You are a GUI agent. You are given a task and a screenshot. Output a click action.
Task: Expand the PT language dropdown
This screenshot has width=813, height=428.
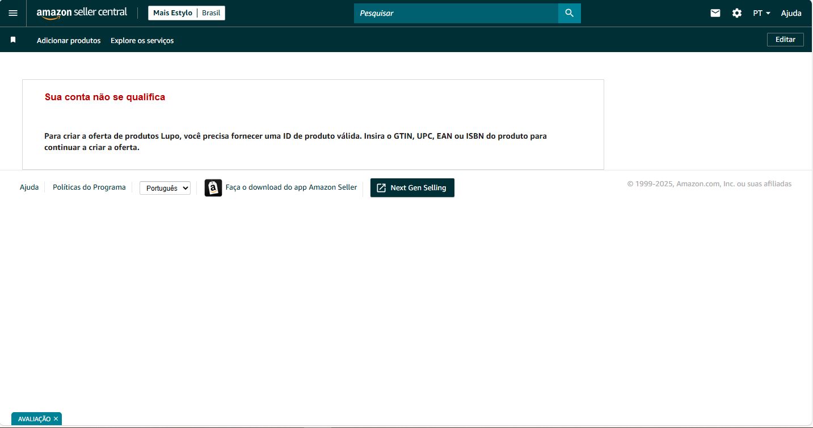[x=761, y=13]
